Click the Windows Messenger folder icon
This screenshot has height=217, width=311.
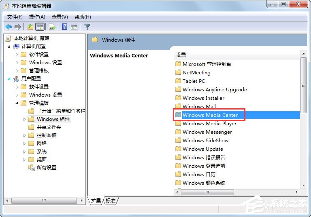click(x=178, y=132)
